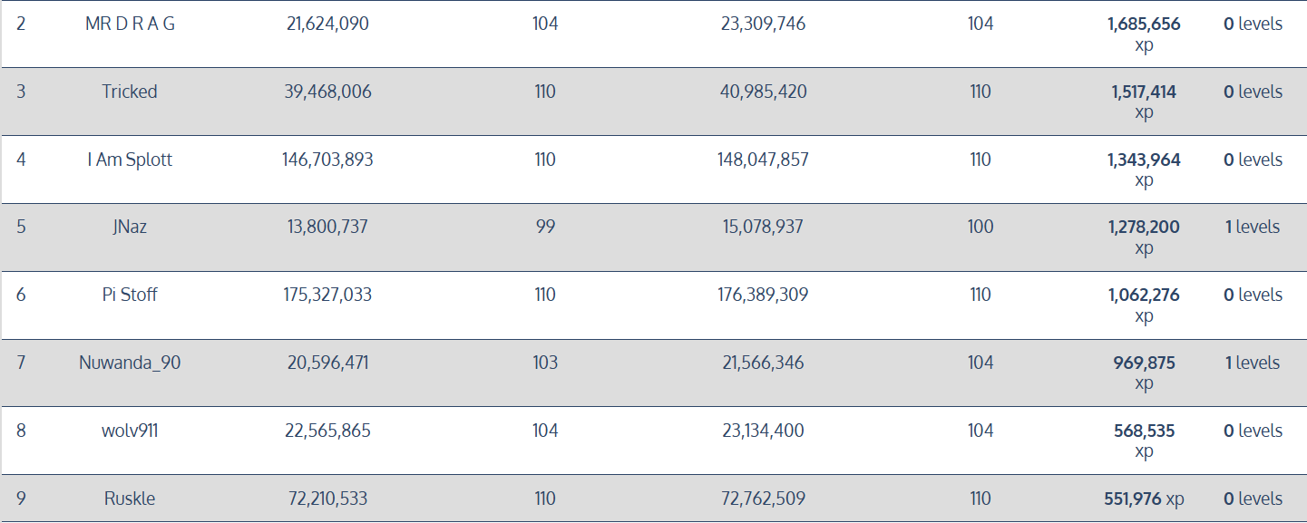Click the 176,389,309 experience cell
The height and width of the screenshot is (523, 1307).
point(763,295)
